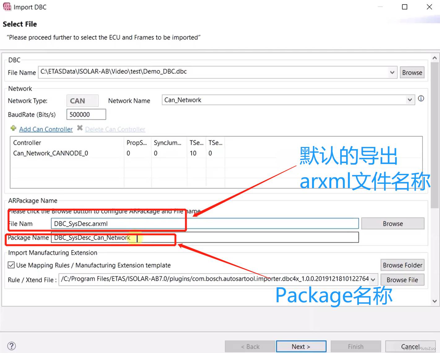Click the CAN network type box
The image size is (440, 353).
click(x=82, y=101)
